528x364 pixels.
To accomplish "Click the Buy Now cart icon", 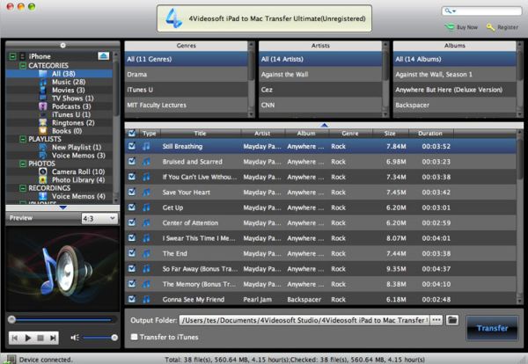I will (450, 27).
